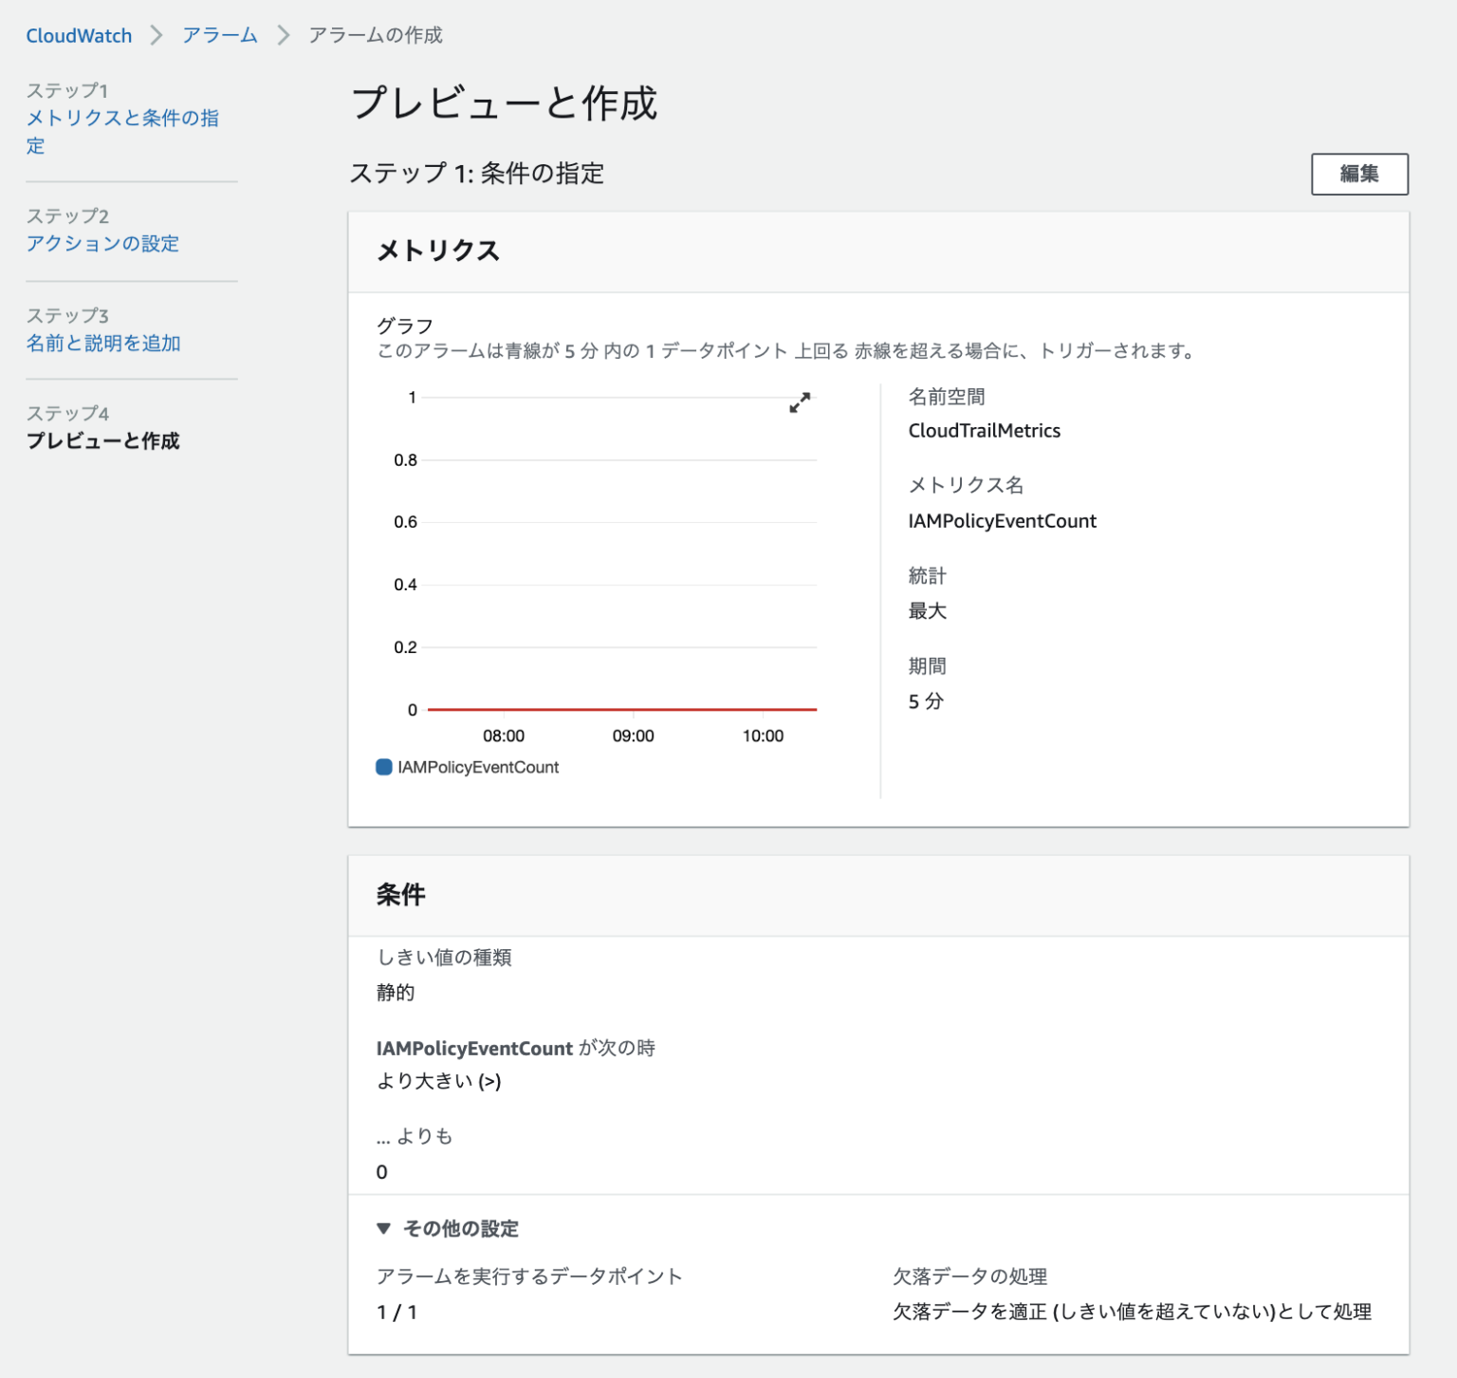Click the IAMPolicyEventCount legend label text
Viewport: 1457px width, 1378px height.
(478, 767)
